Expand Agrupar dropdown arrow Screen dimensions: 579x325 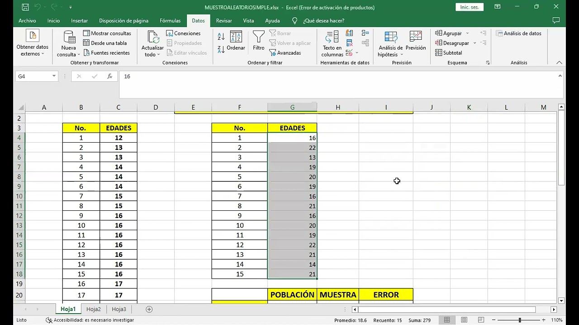pyautogui.click(x=467, y=33)
